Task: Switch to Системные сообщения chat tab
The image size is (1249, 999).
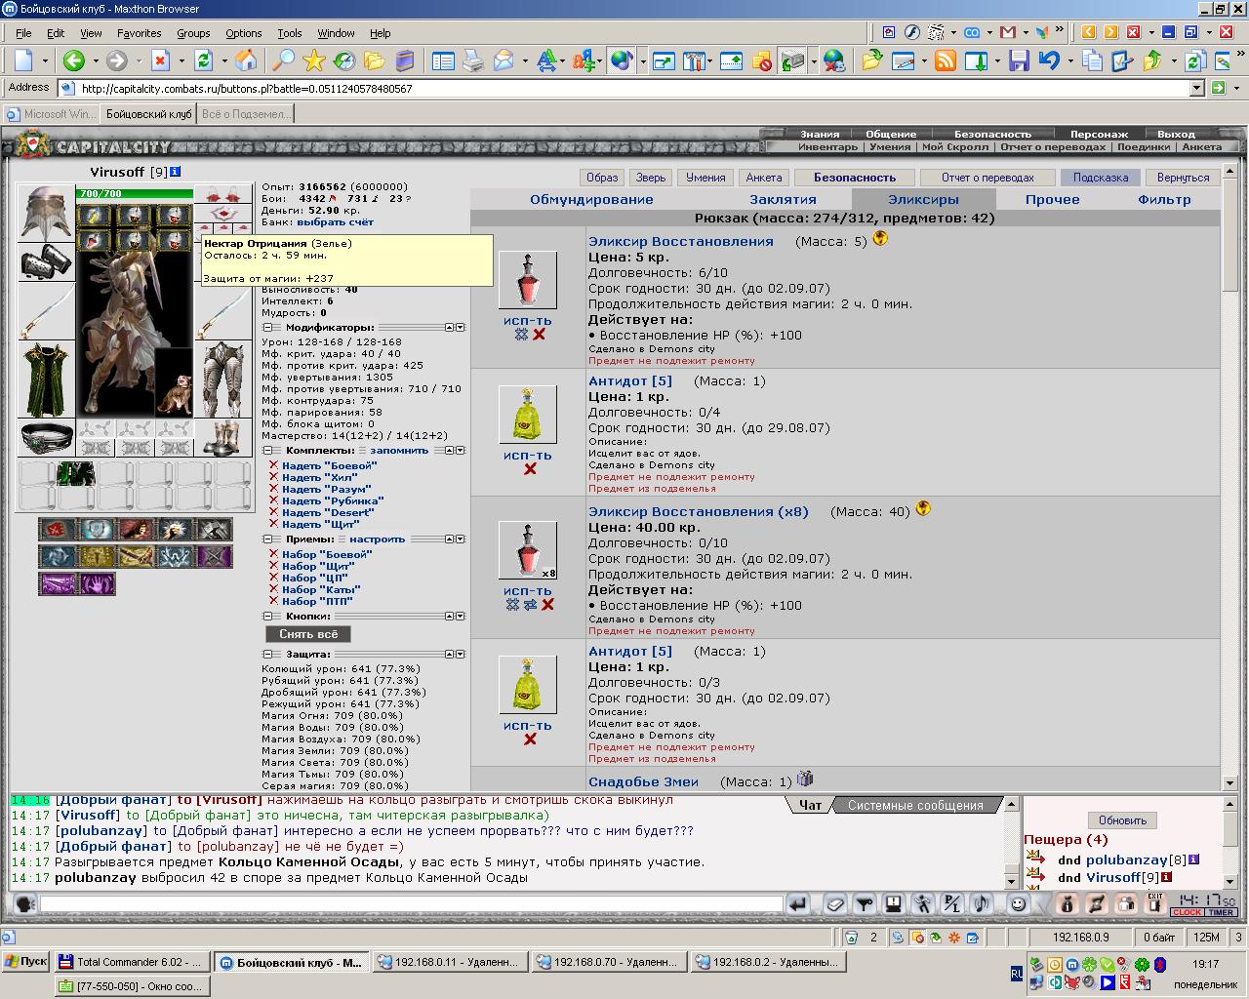Action: 915,805
